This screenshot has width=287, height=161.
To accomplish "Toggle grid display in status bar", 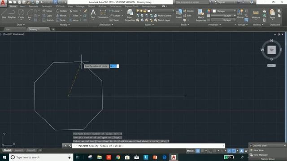I will (198, 151).
